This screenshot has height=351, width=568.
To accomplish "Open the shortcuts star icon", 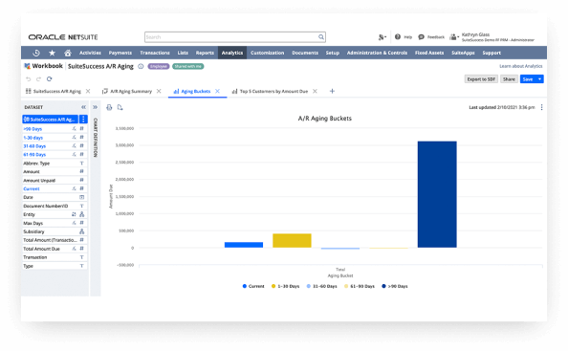I will click(x=53, y=53).
